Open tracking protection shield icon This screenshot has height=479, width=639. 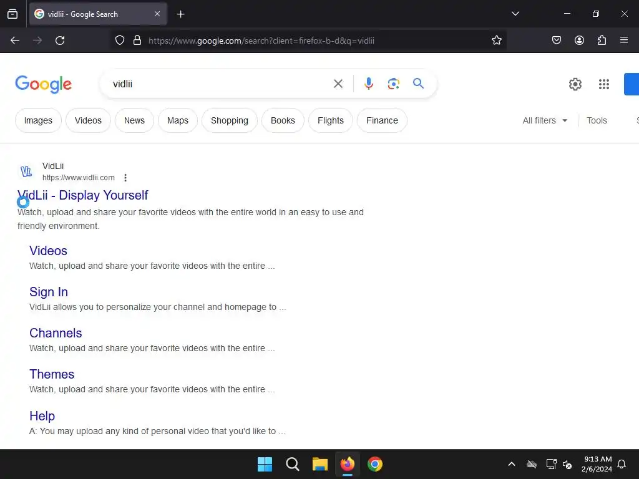tap(119, 41)
